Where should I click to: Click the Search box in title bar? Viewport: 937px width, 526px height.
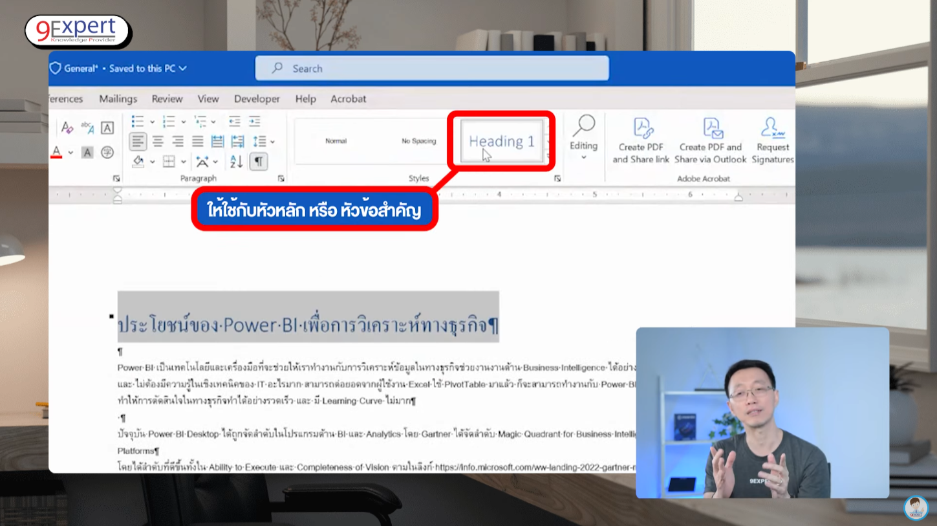click(x=432, y=69)
